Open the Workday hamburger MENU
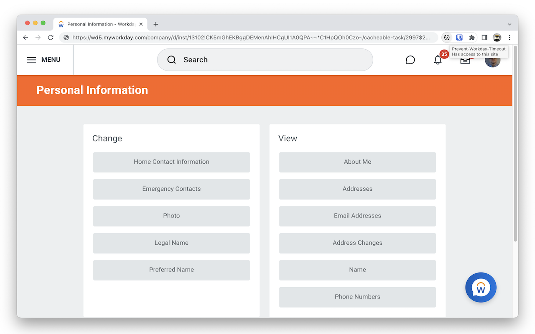The height and width of the screenshot is (334, 535). pyautogui.click(x=43, y=60)
